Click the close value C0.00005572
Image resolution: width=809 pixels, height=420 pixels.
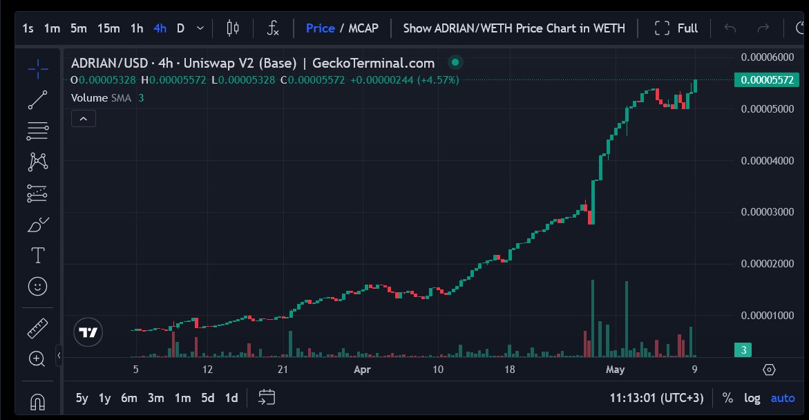pyautogui.click(x=313, y=80)
